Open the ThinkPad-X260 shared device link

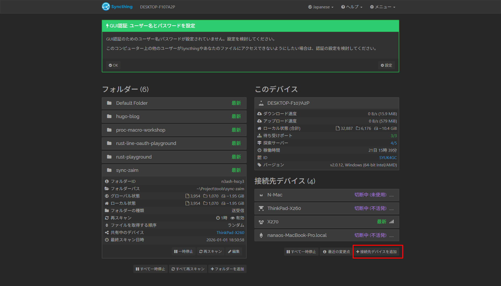(230, 233)
